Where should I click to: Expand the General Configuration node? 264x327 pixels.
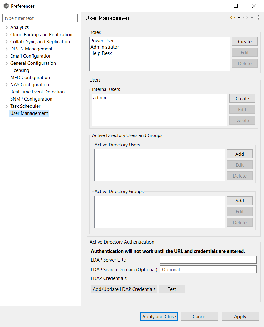(7, 63)
